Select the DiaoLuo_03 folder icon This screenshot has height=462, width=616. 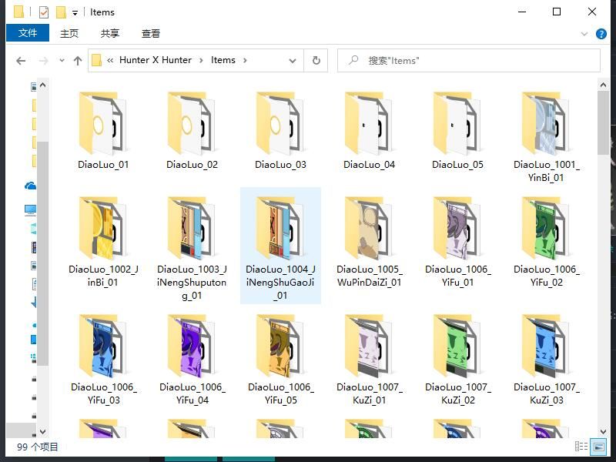tap(280, 123)
